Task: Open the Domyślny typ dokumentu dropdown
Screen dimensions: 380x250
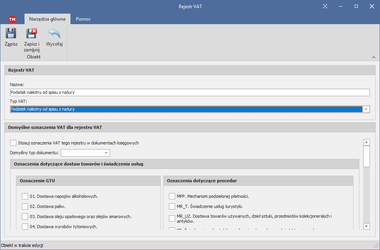Action: (107, 153)
